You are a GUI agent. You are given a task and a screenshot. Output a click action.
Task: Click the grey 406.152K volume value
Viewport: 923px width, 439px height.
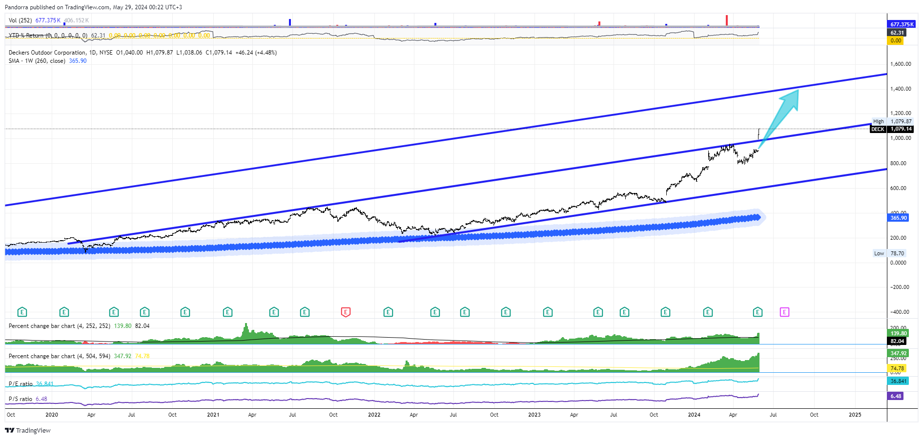pyautogui.click(x=77, y=20)
